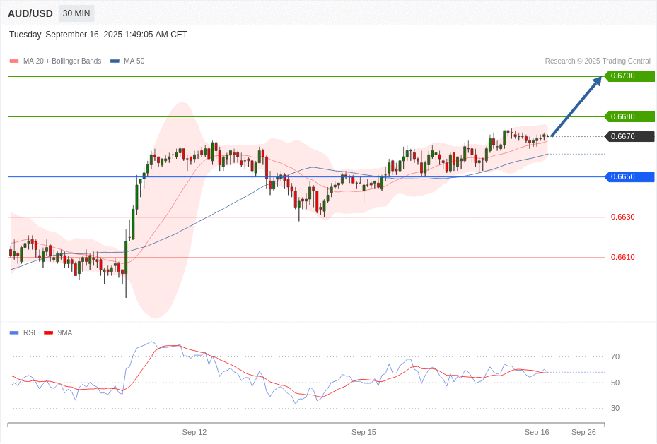Click the RSI legend color swatch
This screenshot has height=444, width=657.
click(x=14, y=332)
